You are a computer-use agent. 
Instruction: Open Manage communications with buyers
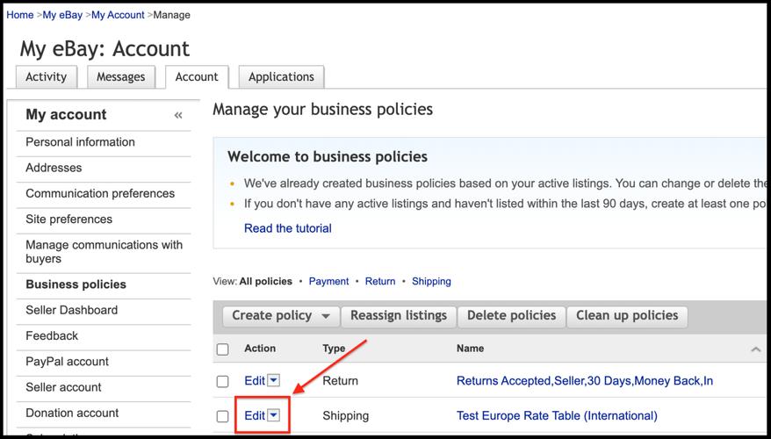(x=104, y=252)
